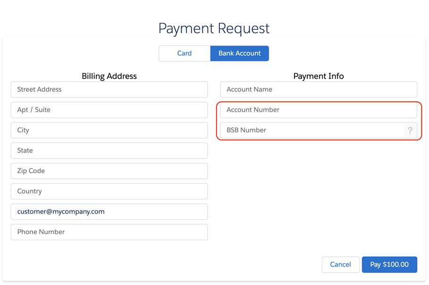Click into the Account Number field

319,110
